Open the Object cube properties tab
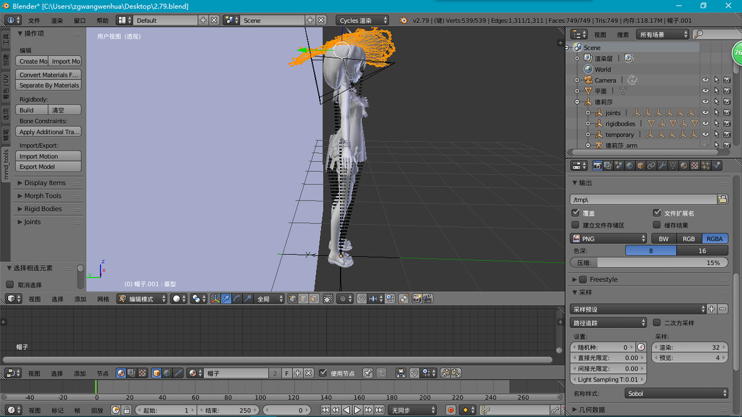Viewport: 742px width, 417px height. 641,166
